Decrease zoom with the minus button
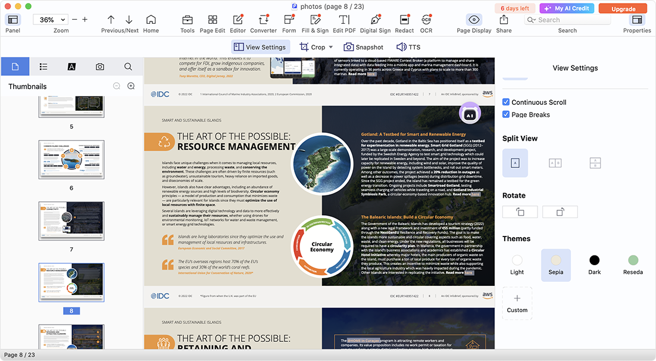This screenshot has width=656, height=361. coord(74,20)
